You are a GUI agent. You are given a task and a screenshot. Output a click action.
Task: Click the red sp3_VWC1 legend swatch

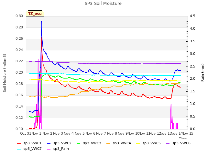pyautogui.click(x=19, y=143)
